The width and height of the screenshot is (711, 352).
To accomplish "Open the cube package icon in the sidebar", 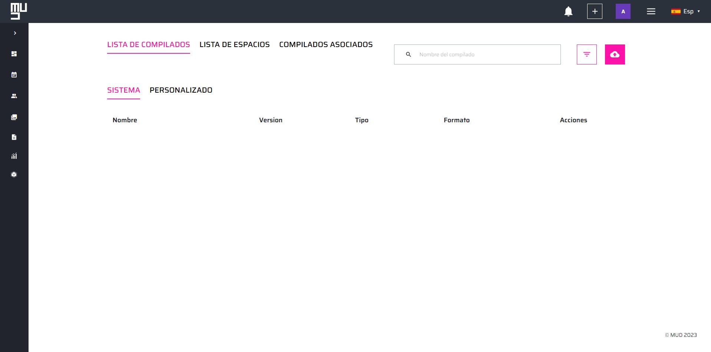I will tap(14, 175).
